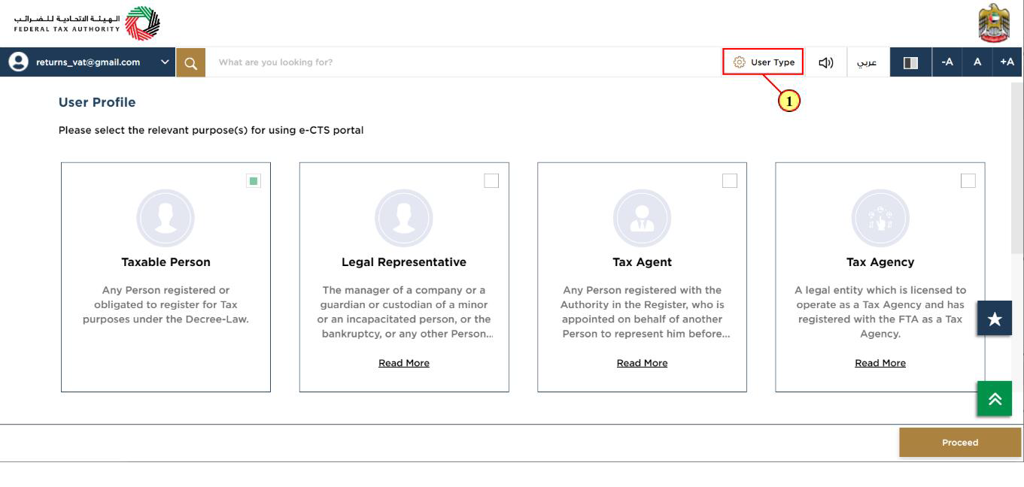Switch language to Arabic
The image size is (1024, 487).
868,62
